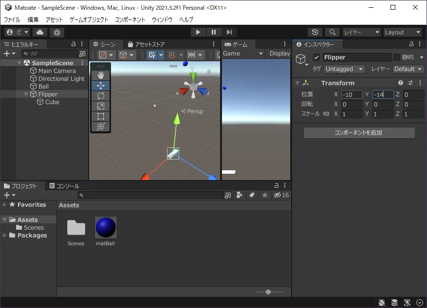The width and height of the screenshot is (427, 308).
Task: Switch to the コンソール tab
Action: tap(64, 186)
